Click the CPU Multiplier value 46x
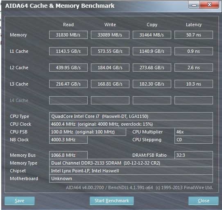 [x=194, y=132]
